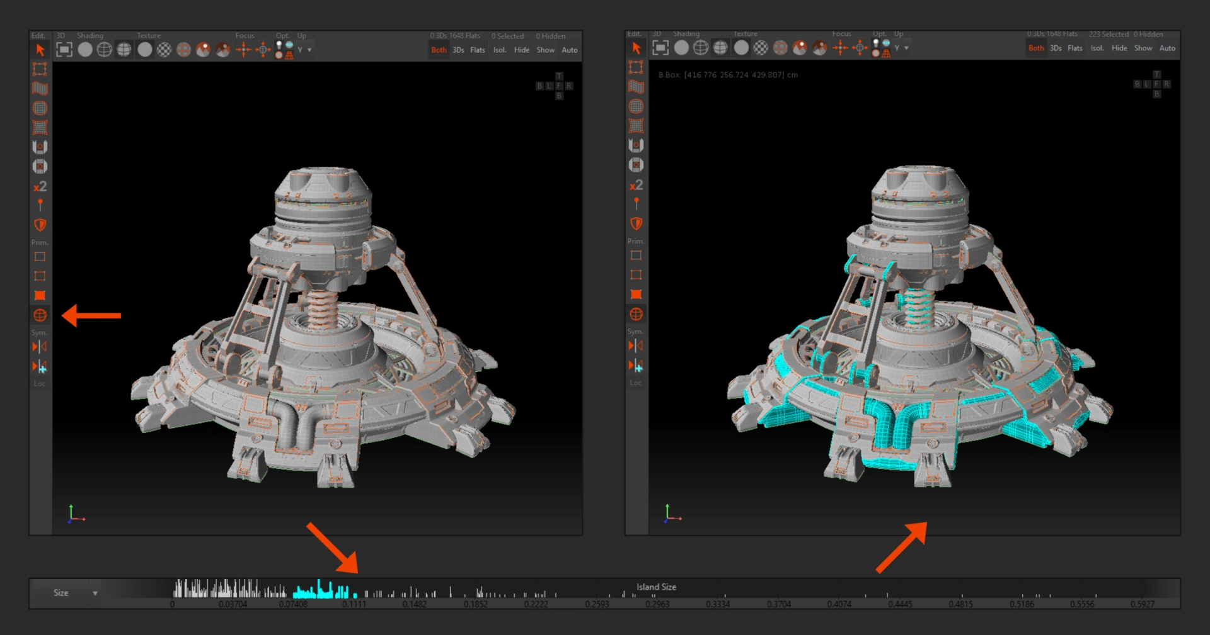Click the first symmetry icon in right viewport
Screen dimensions: 1210x635
tap(636, 346)
